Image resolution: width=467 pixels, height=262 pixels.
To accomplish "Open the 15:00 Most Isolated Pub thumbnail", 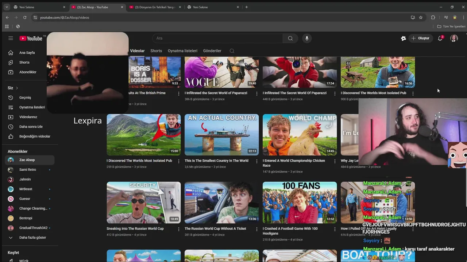I will click(x=143, y=135).
